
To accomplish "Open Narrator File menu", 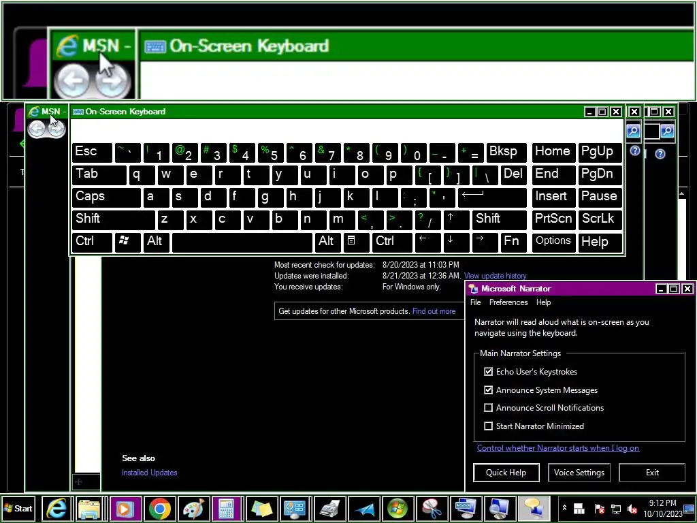I will (x=476, y=302).
